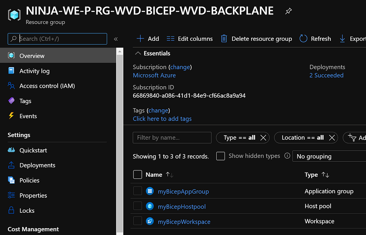
Task: Click the sidebar scrollbar up arrow
Action: pos(119,51)
